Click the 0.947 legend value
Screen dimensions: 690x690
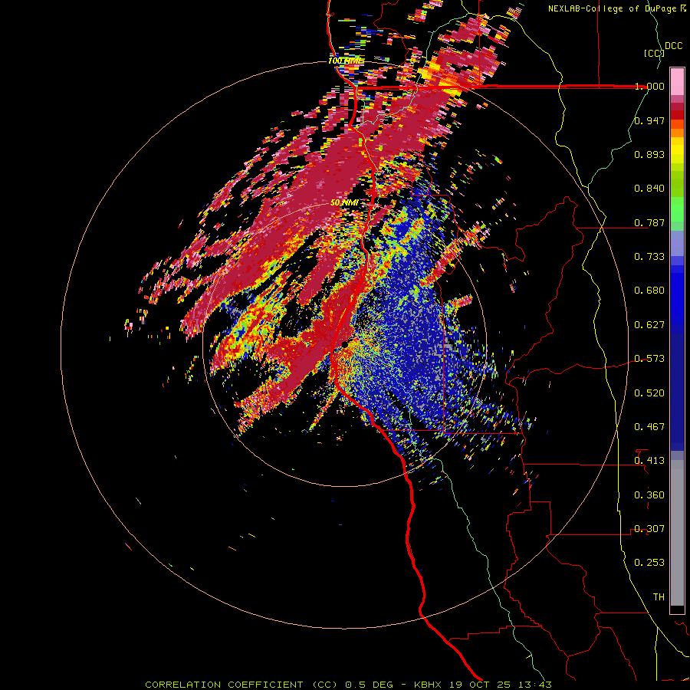[x=649, y=120]
